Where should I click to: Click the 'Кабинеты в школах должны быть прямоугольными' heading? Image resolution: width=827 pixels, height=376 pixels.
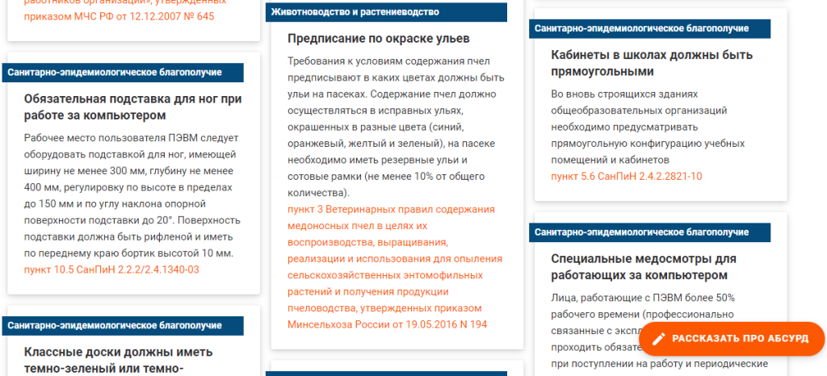point(651,63)
